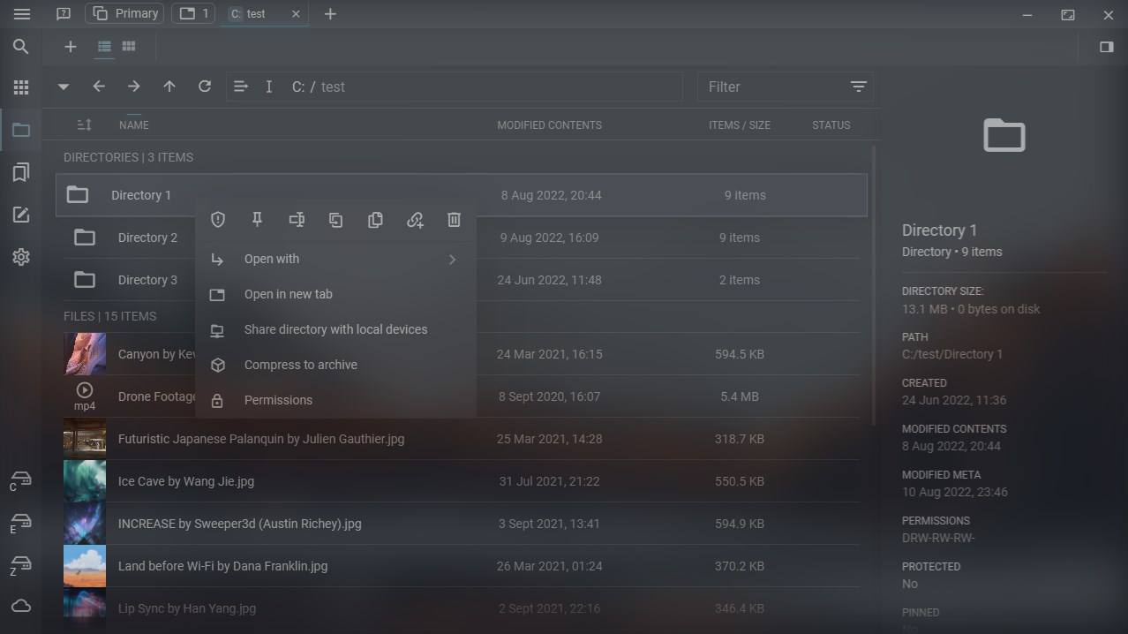The height and width of the screenshot is (634, 1128).
Task: Switch to list view layout
Action: [104, 47]
